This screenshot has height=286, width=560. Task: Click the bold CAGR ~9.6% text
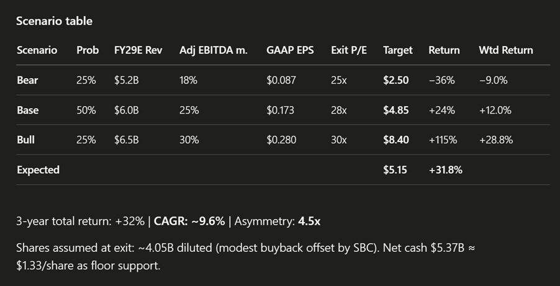click(189, 221)
